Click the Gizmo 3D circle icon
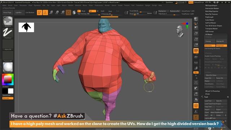Screen dimensions: 231x130 pyautogui.click(x=68, y=13)
